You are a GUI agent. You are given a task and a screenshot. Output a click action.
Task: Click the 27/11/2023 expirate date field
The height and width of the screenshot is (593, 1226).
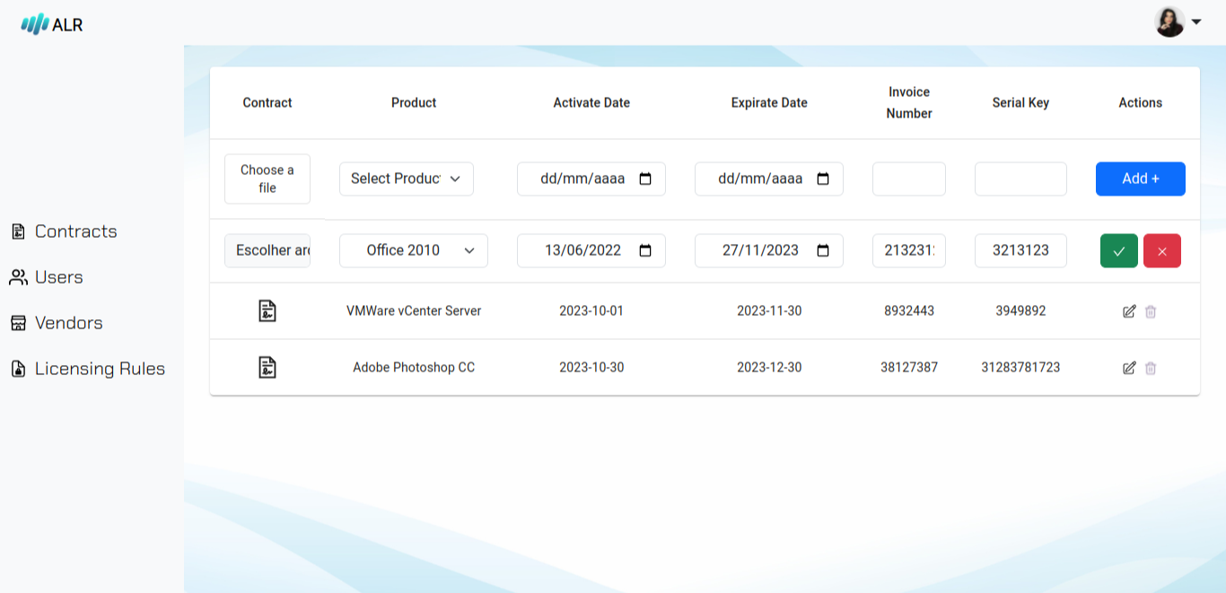769,250
